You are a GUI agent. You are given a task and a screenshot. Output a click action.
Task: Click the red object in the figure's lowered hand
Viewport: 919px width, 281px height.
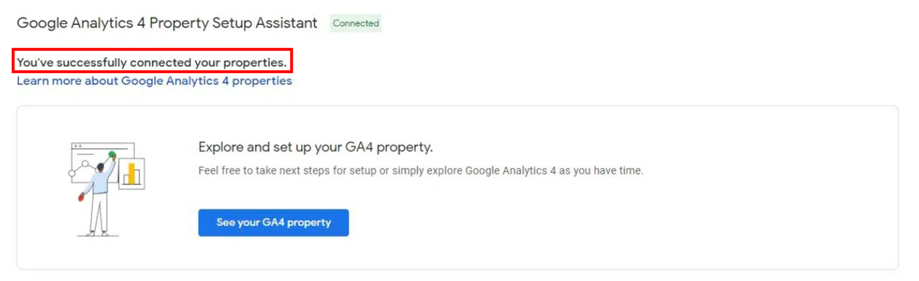pyautogui.click(x=81, y=197)
